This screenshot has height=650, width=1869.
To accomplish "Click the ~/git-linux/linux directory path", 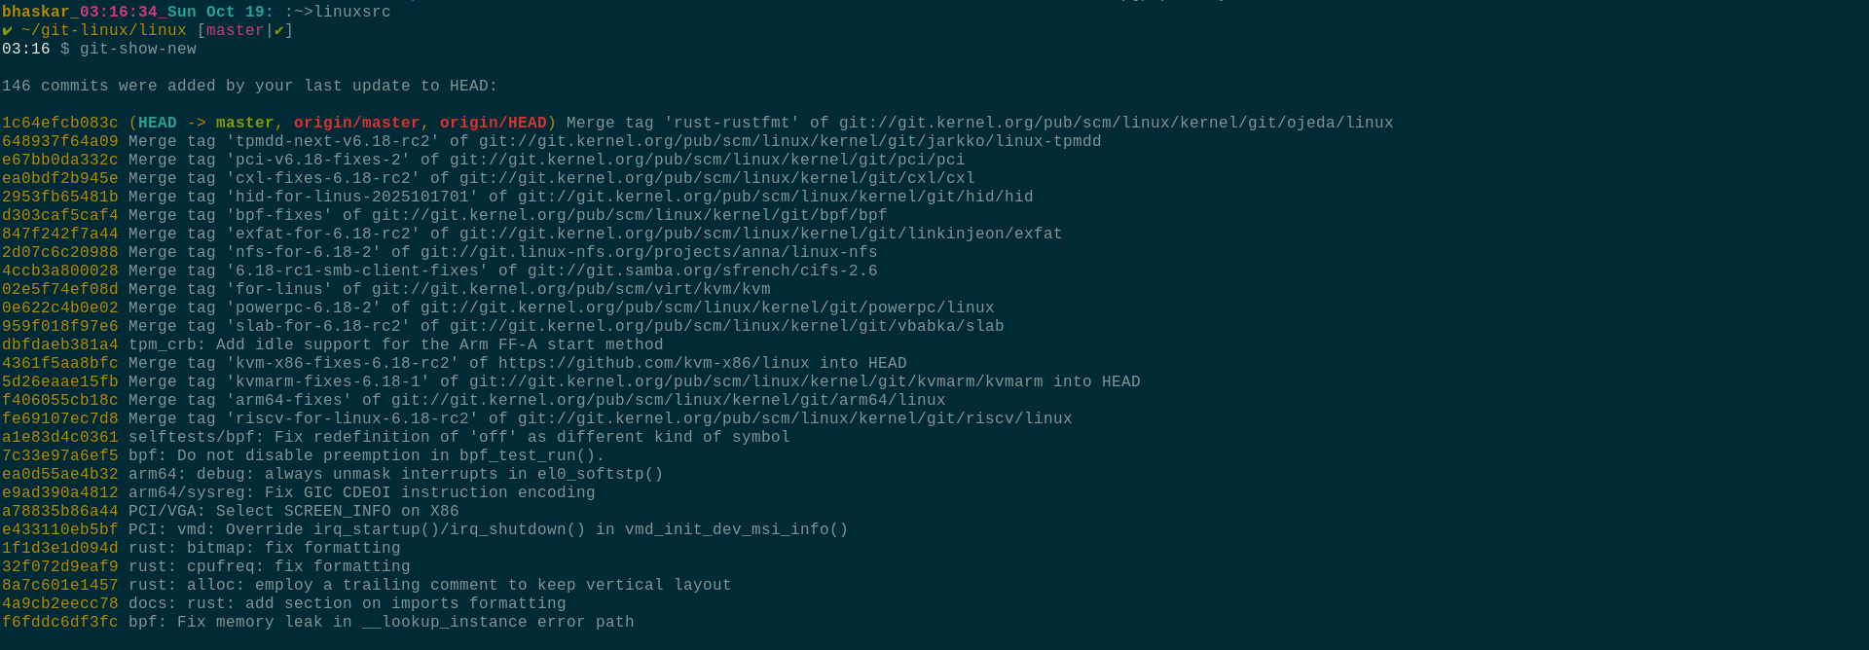I will coord(103,30).
